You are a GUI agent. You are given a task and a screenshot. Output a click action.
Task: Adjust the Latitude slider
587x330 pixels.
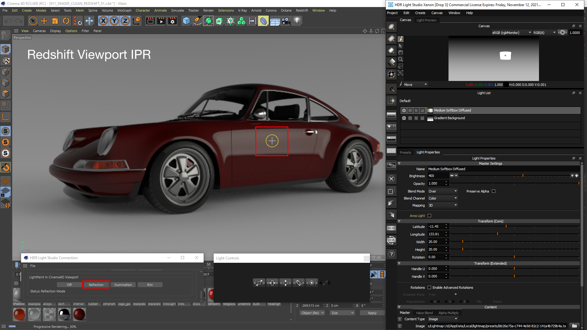506,226
